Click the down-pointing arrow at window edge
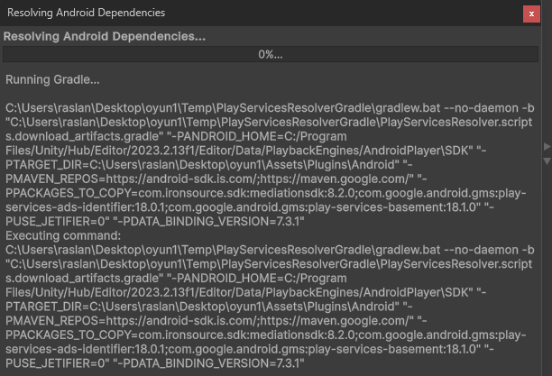 click(x=547, y=160)
